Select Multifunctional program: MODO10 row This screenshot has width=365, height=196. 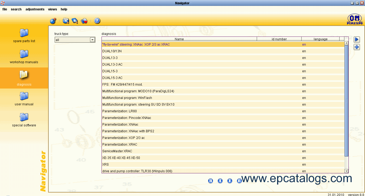pyautogui.click(x=223, y=91)
